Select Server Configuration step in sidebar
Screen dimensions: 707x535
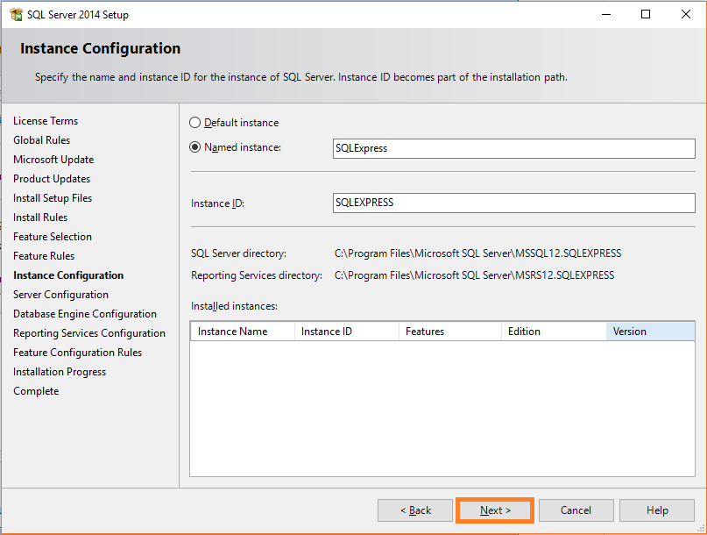point(60,295)
